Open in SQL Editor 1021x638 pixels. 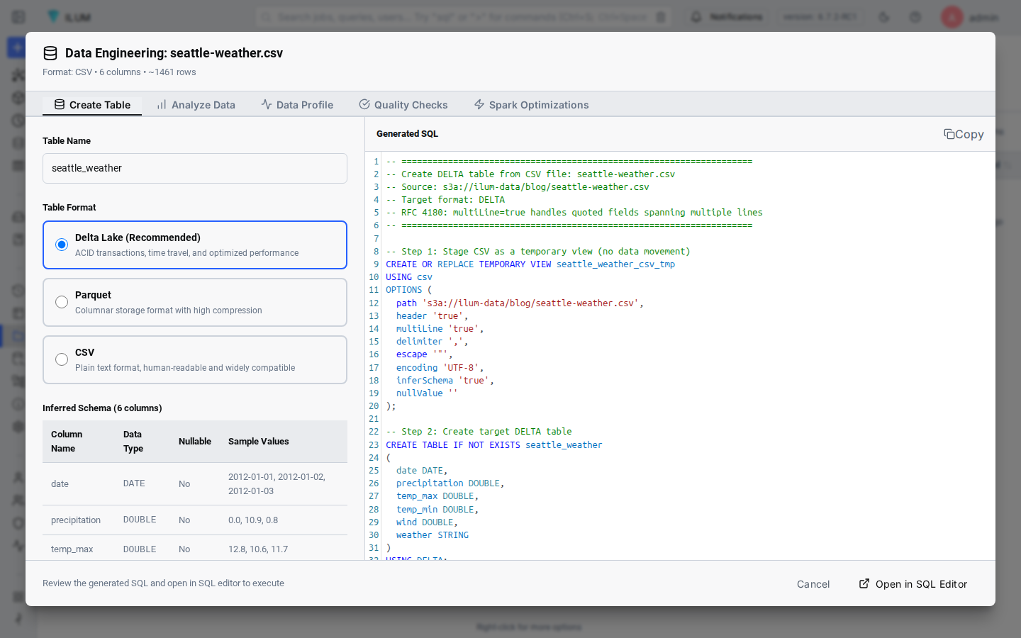tap(913, 584)
